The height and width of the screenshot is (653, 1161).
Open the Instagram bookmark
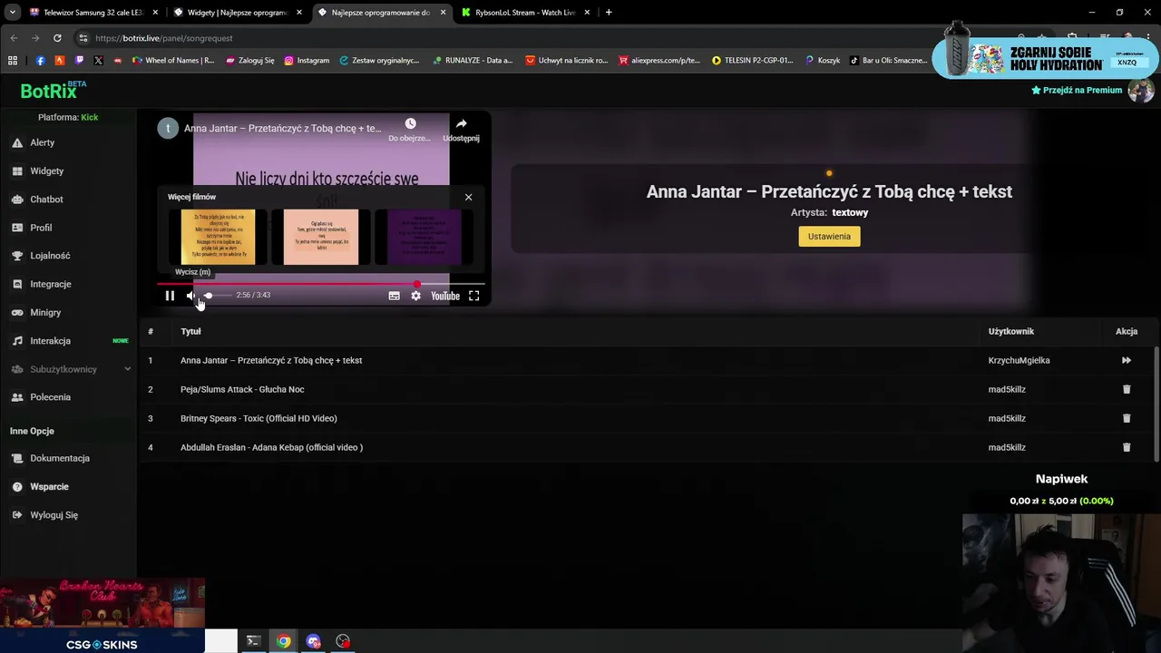coord(307,61)
